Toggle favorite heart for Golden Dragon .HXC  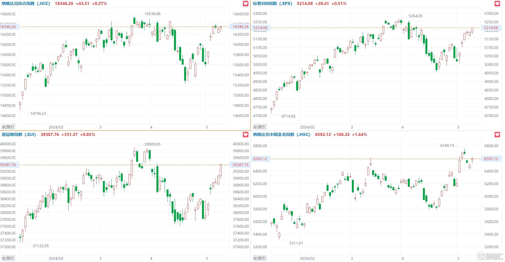click(497, 135)
